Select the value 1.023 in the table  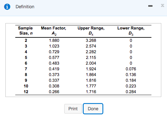pyautogui.click(x=54, y=46)
